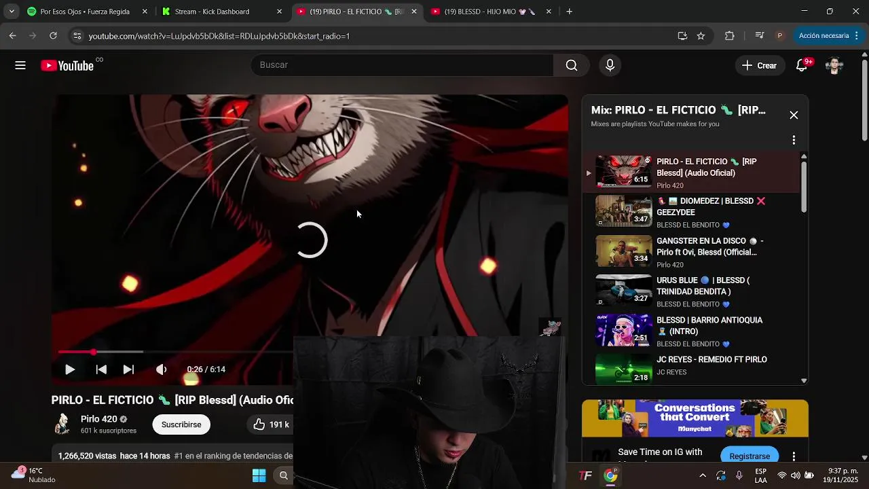Open the Conversations that Convert ad banner
Screen dimensions: 869x489
(x=695, y=418)
